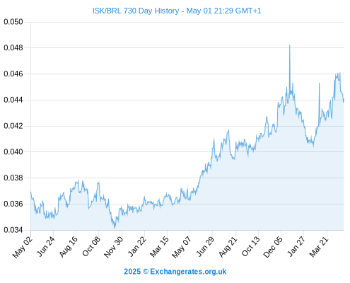
Task: Select the Jun 24 date label
Action: pos(46,246)
